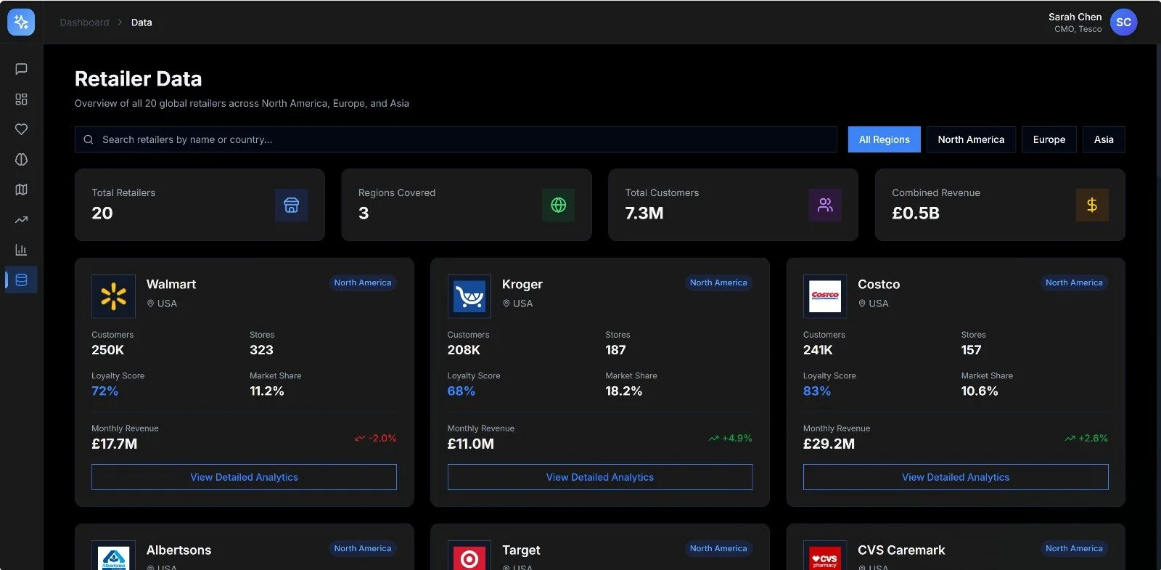Click the Walmart retailer name
Image resolution: width=1161 pixels, height=570 pixels.
tap(171, 284)
